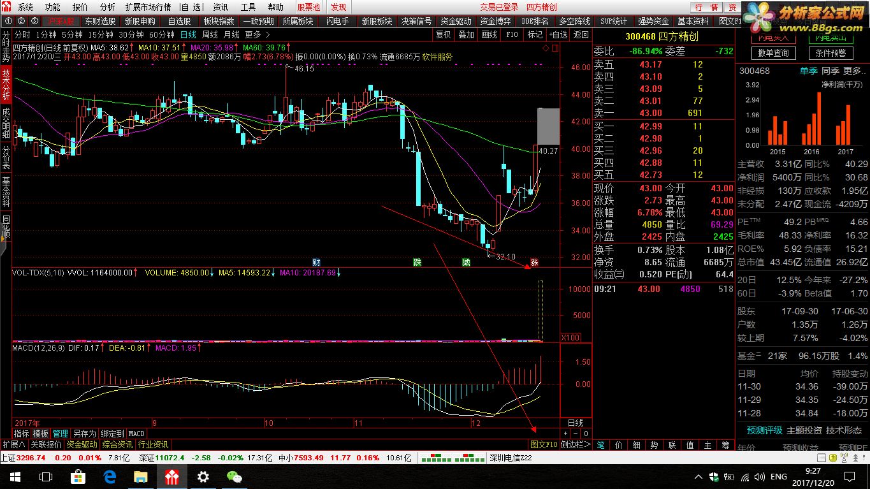
Task: Open the 基本资料 side tab
Action: coord(6,192)
